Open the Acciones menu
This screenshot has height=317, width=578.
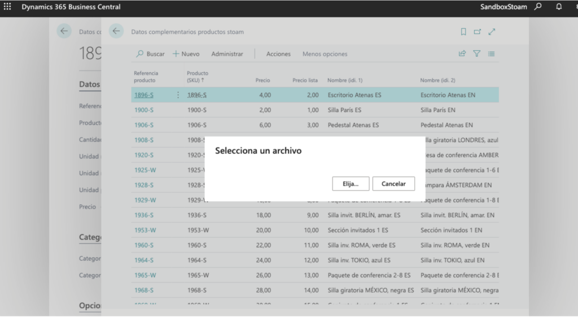[x=278, y=54]
